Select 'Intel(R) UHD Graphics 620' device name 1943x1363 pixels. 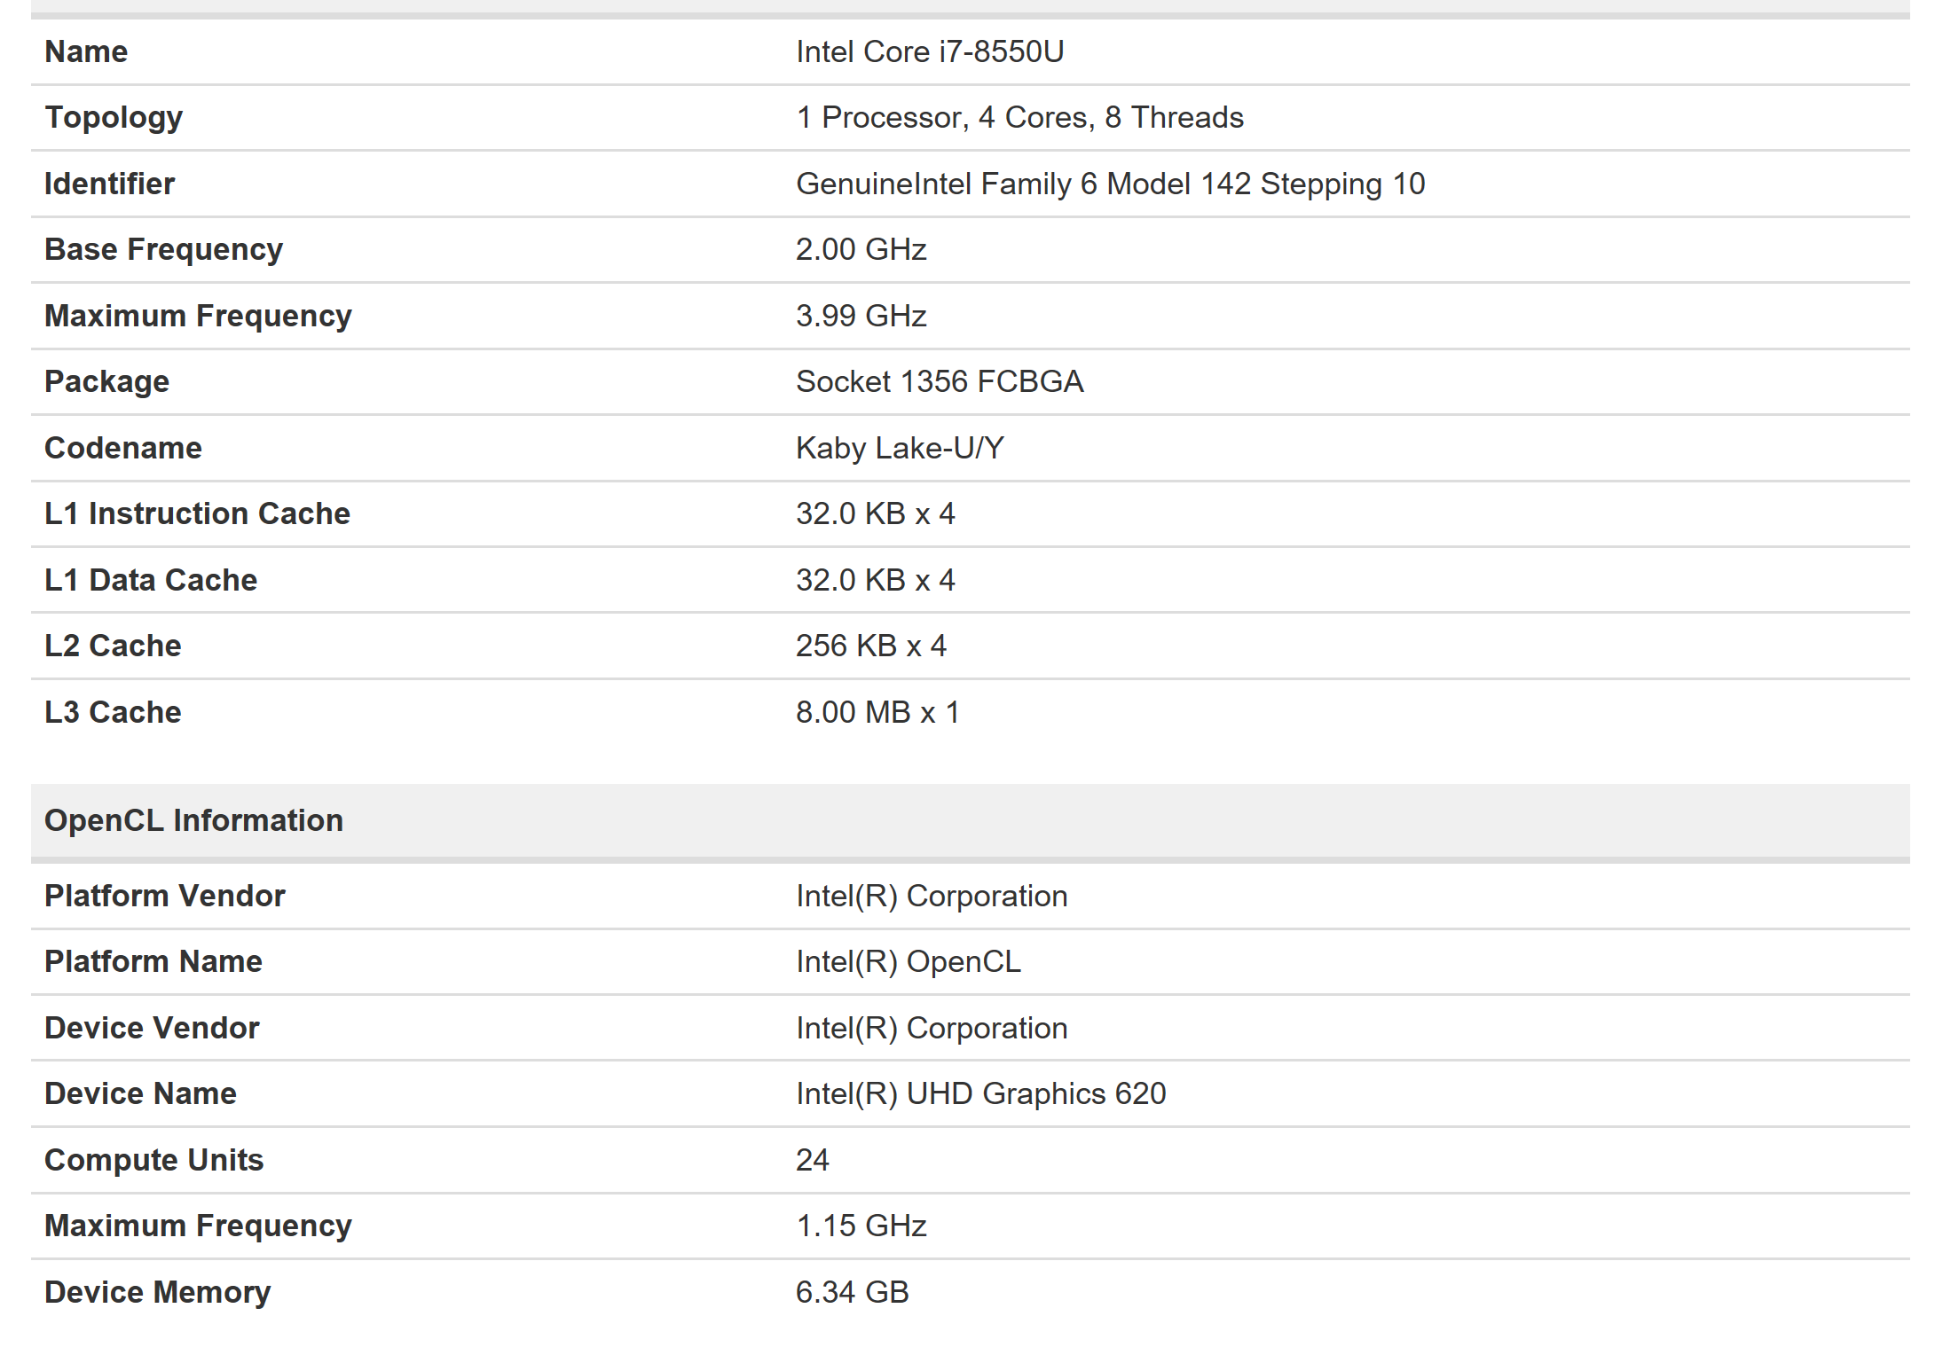(980, 1094)
